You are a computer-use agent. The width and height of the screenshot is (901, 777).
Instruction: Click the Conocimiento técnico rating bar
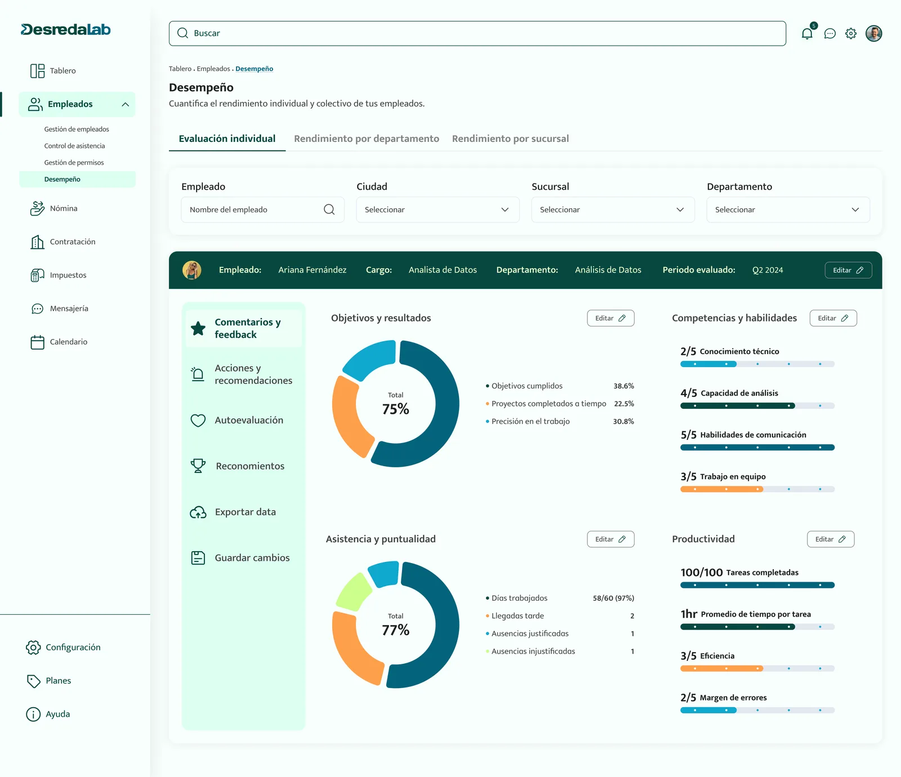[757, 364]
